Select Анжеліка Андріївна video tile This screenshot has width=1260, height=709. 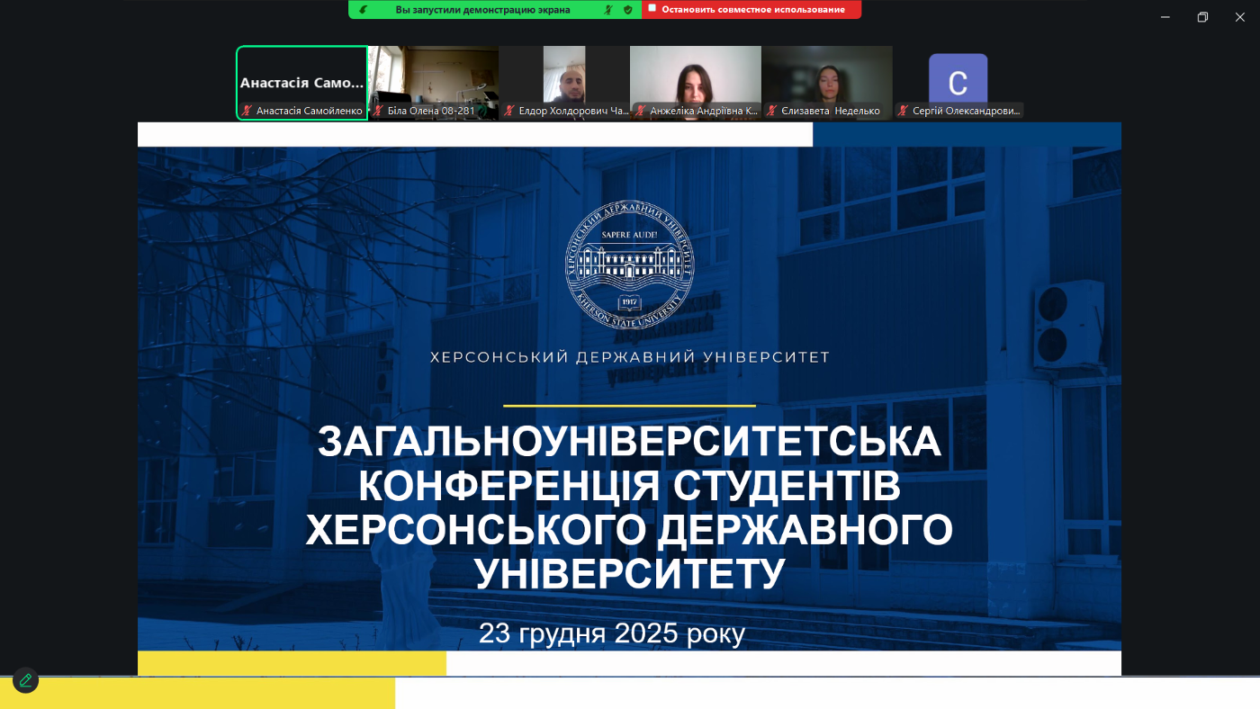tap(696, 83)
